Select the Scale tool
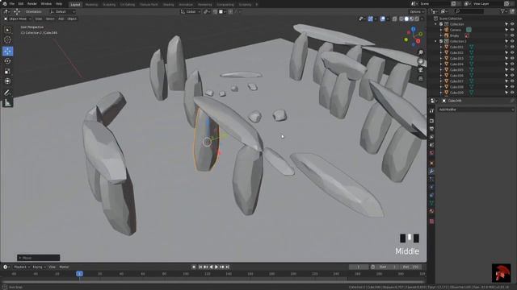 point(7,72)
